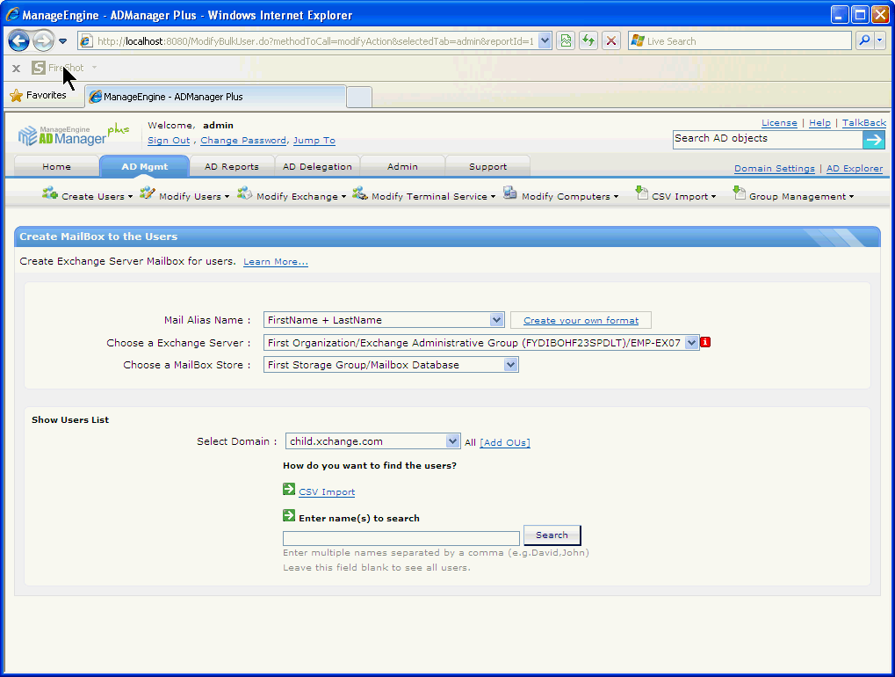895x677 pixels.
Task: Open the Support tab
Action: (x=487, y=166)
